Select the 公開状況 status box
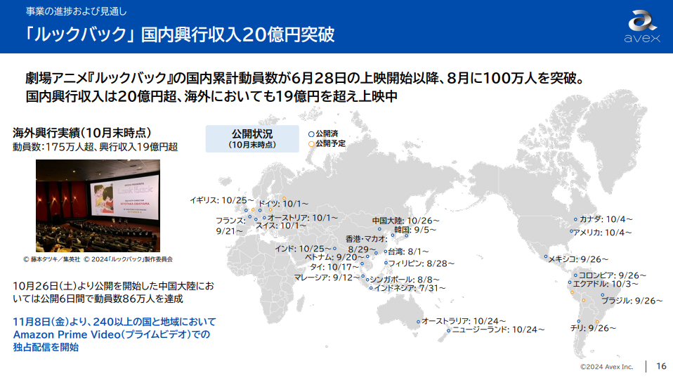 [251, 138]
